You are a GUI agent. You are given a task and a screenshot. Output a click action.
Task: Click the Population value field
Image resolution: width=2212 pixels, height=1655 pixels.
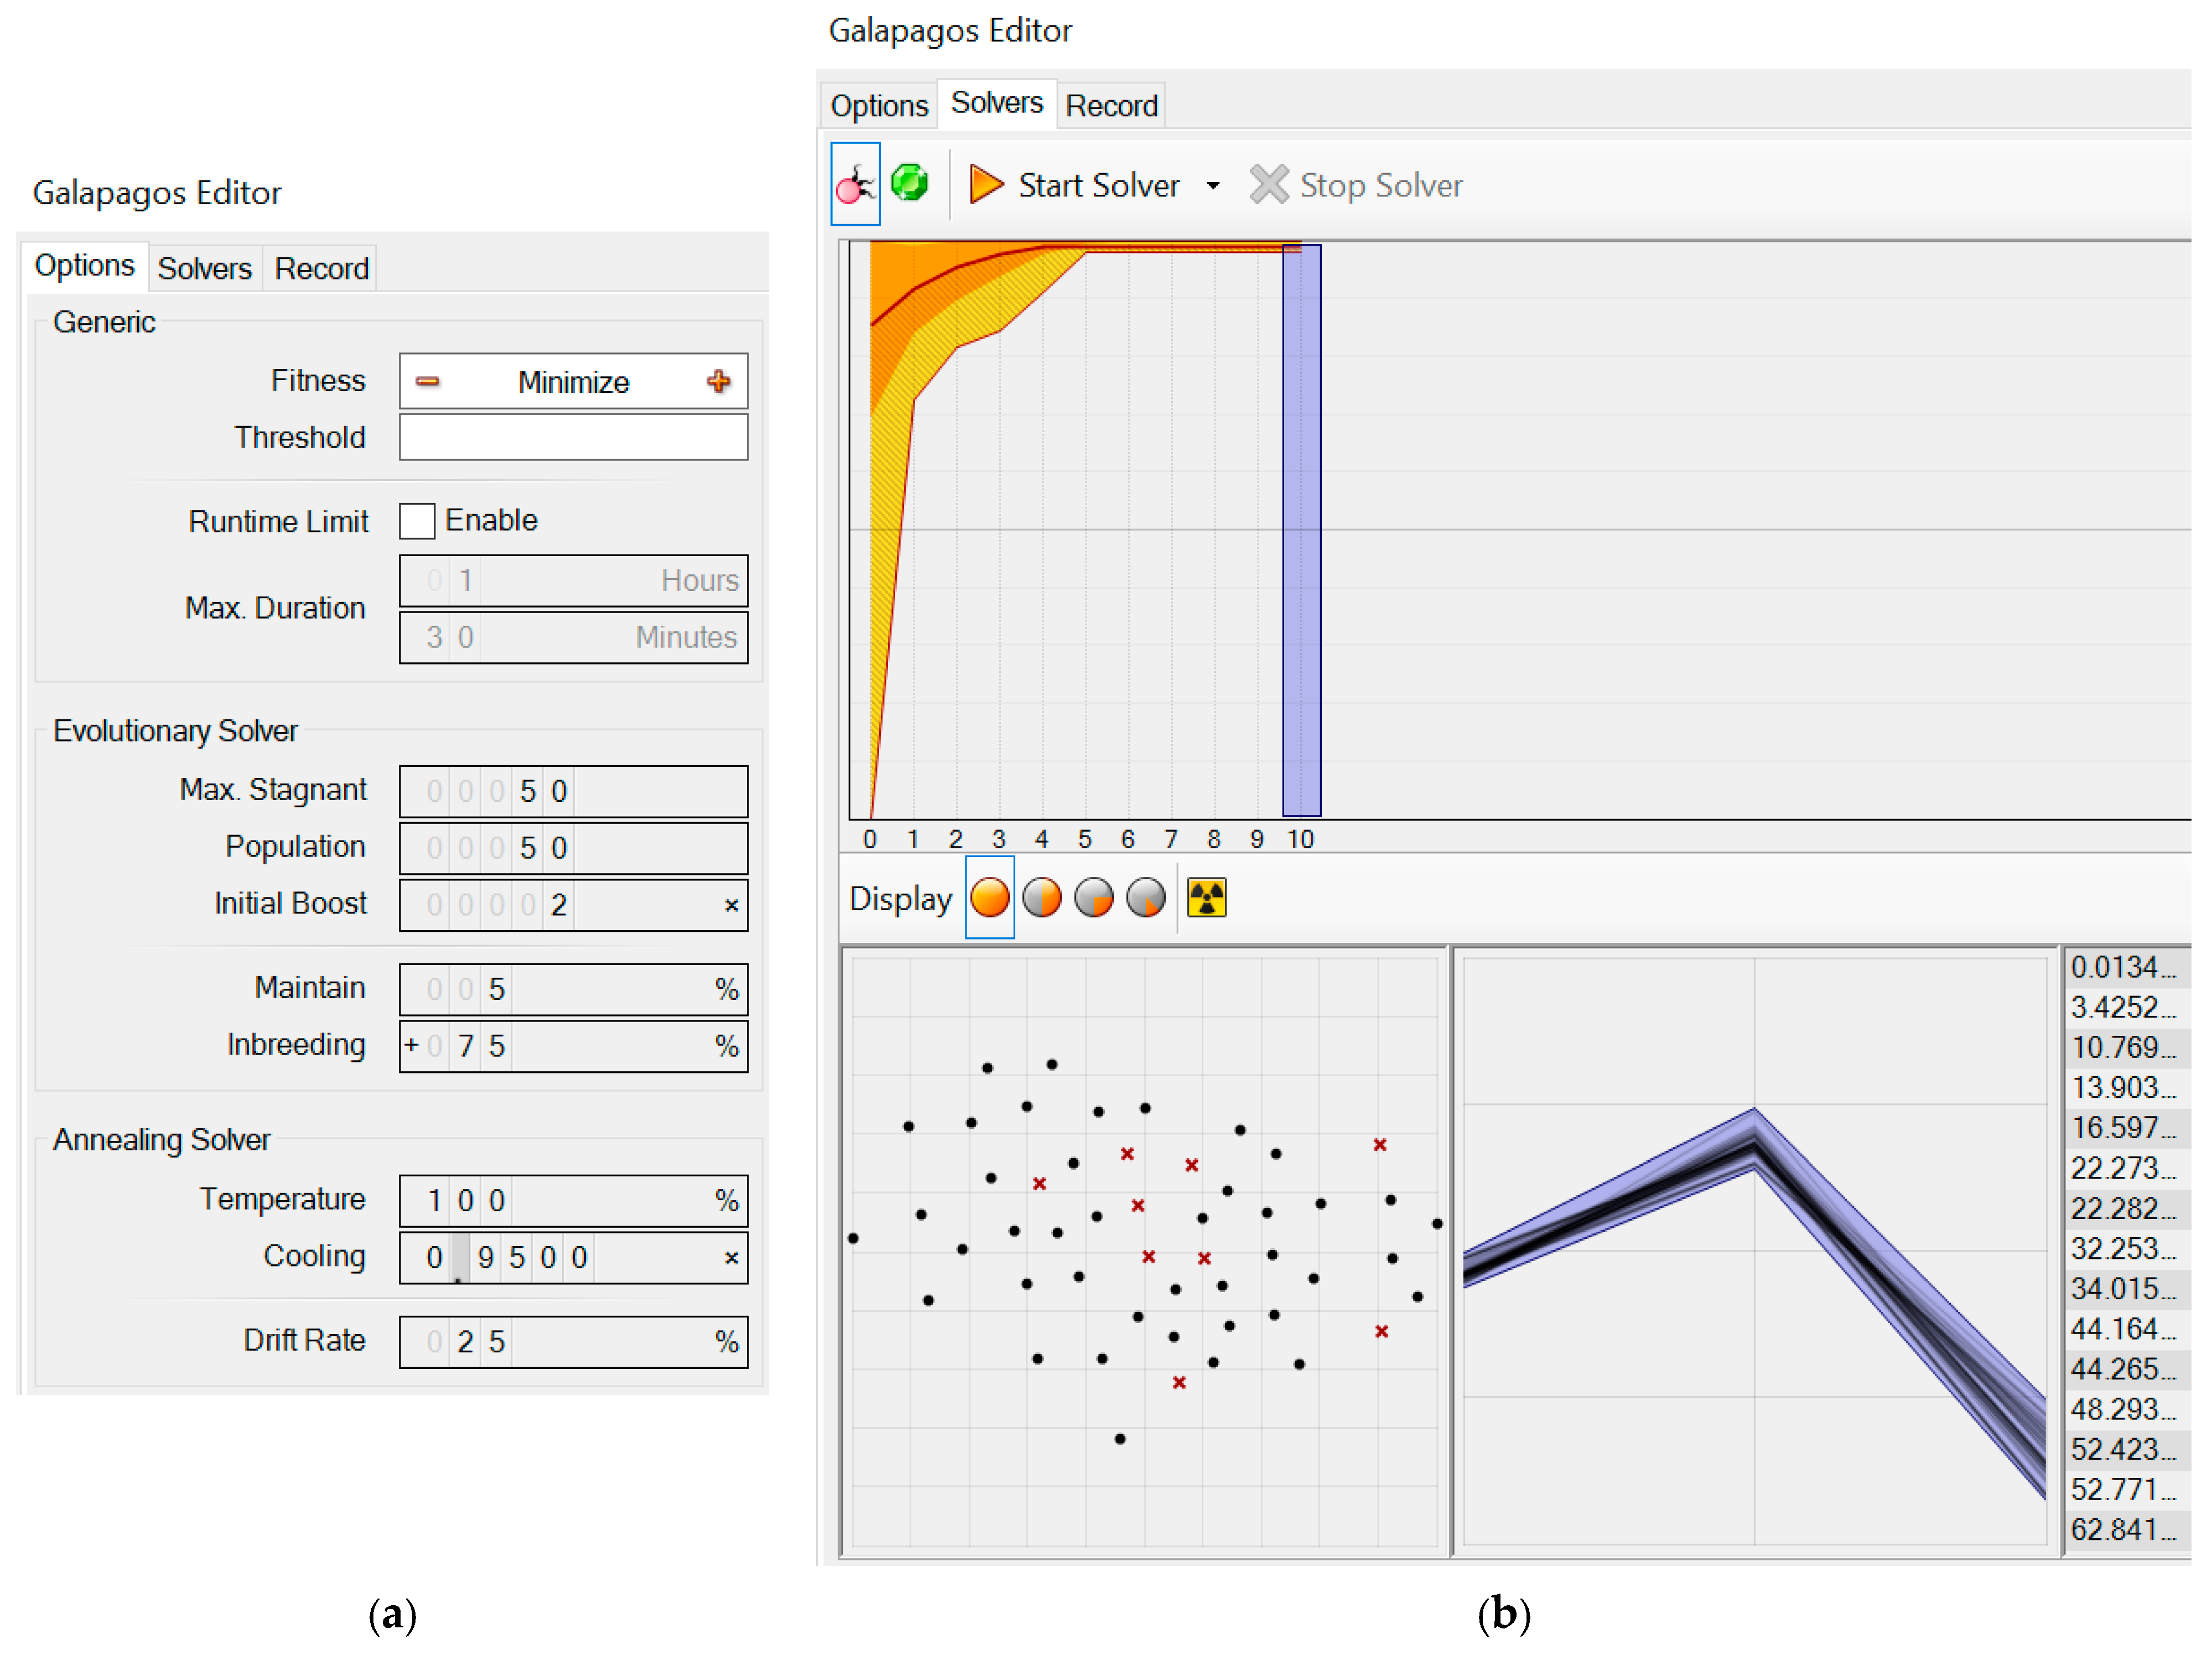click(573, 848)
